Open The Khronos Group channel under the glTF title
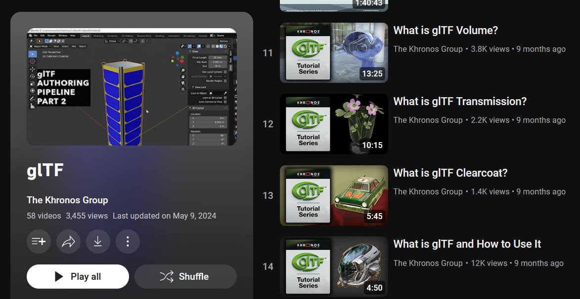This screenshot has height=299, width=580. 67,200
